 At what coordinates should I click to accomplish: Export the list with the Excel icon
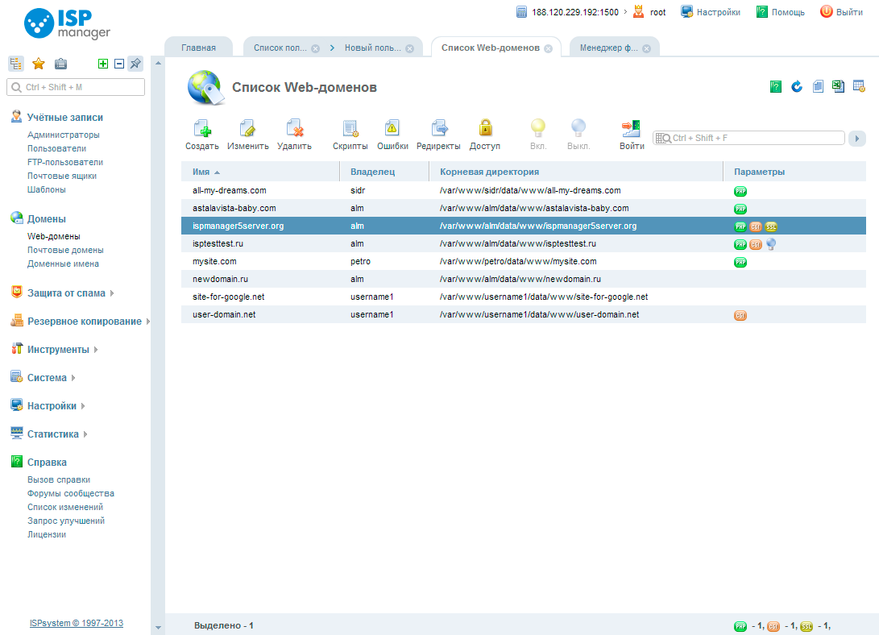point(838,86)
